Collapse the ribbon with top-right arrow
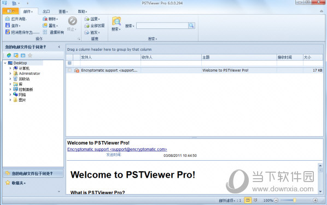Viewport: 327px width, 205px height. click(322, 11)
